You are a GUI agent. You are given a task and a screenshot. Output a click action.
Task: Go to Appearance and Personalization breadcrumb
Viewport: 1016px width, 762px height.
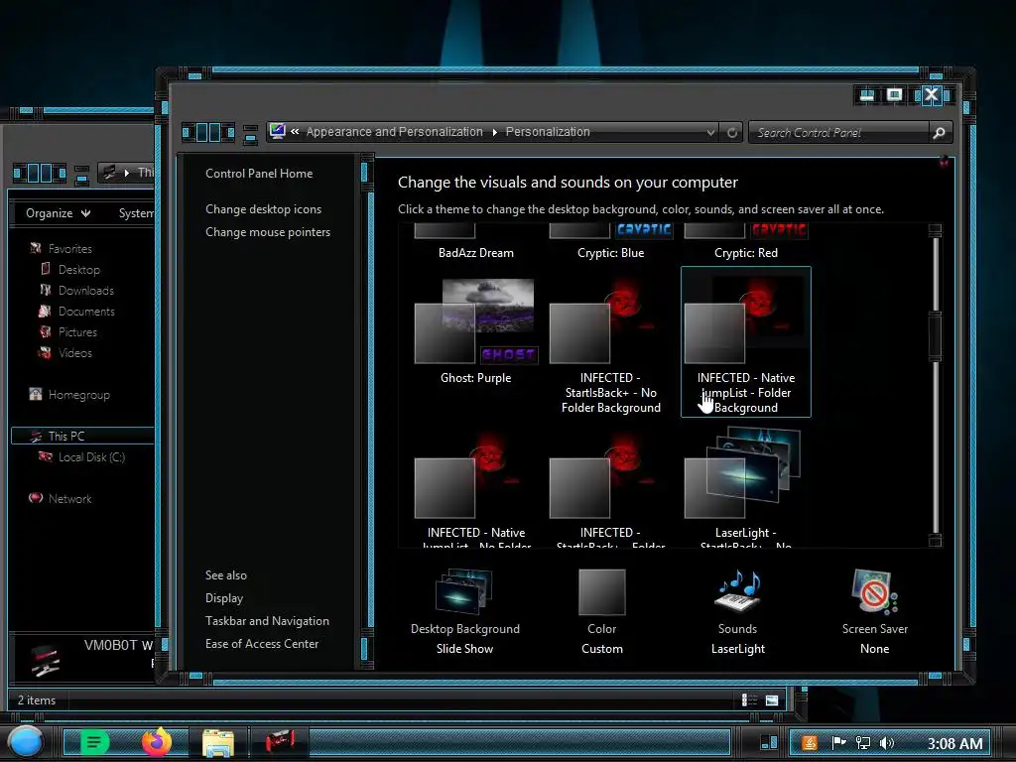tap(394, 132)
